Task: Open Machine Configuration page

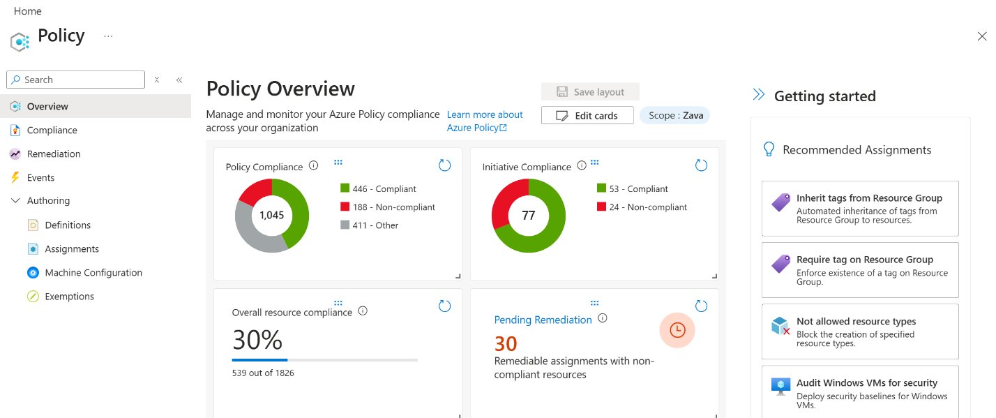Action: tap(93, 273)
